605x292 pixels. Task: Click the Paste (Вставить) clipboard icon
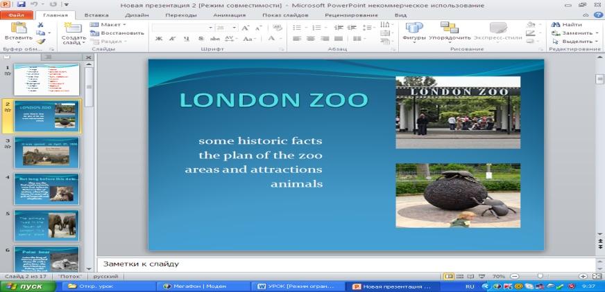coord(19,28)
